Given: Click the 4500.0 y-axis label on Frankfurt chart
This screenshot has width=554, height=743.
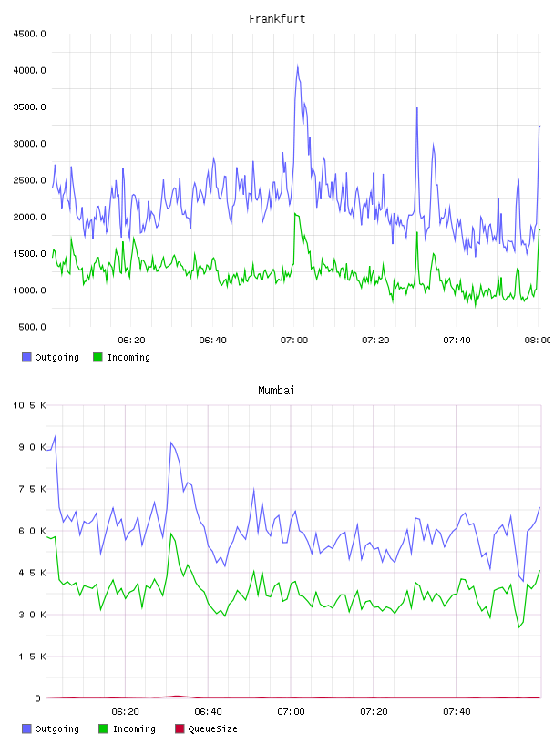Looking at the screenshot, I should coord(30,34).
